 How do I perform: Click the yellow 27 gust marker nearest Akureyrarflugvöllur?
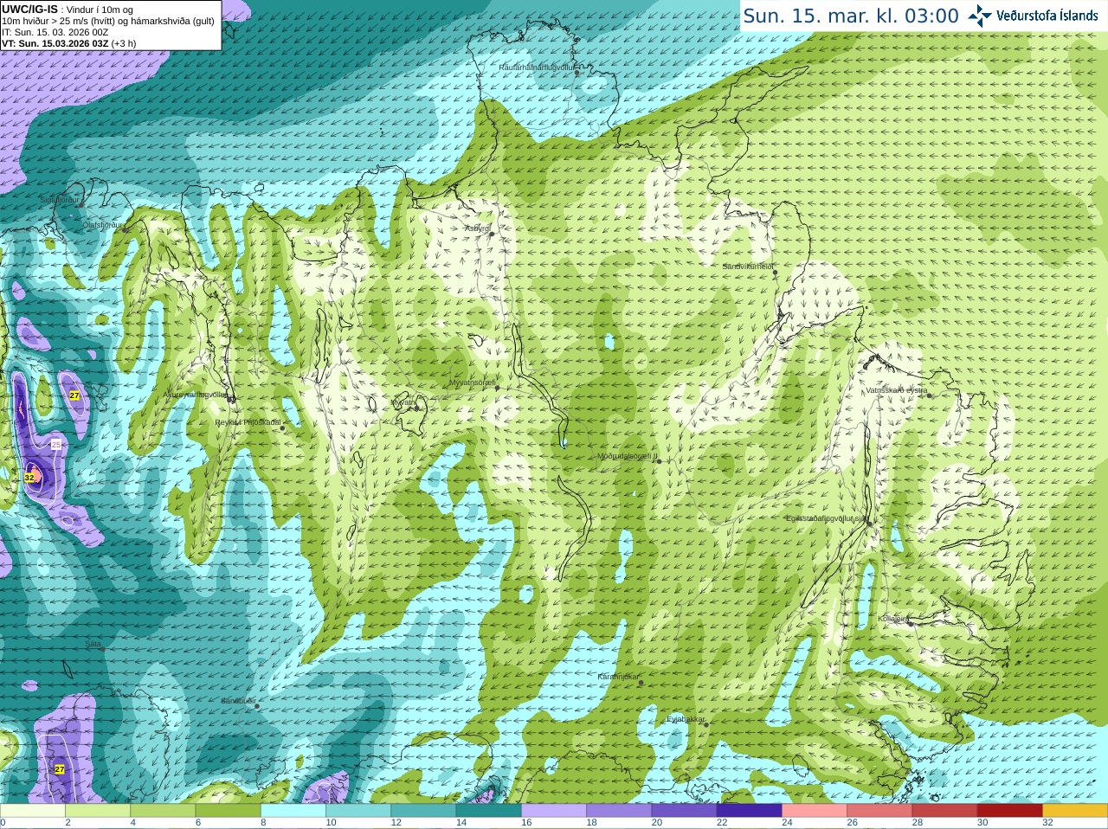click(x=74, y=395)
